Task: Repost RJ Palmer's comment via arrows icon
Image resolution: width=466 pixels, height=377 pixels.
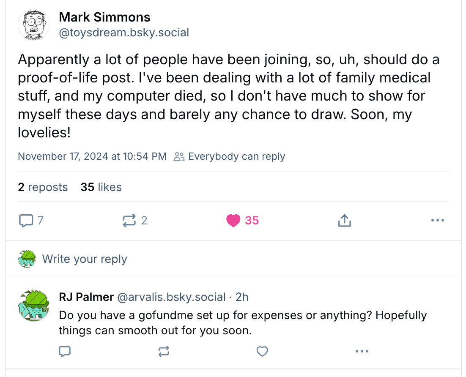Action: pyautogui.click(x=164, y=351)
